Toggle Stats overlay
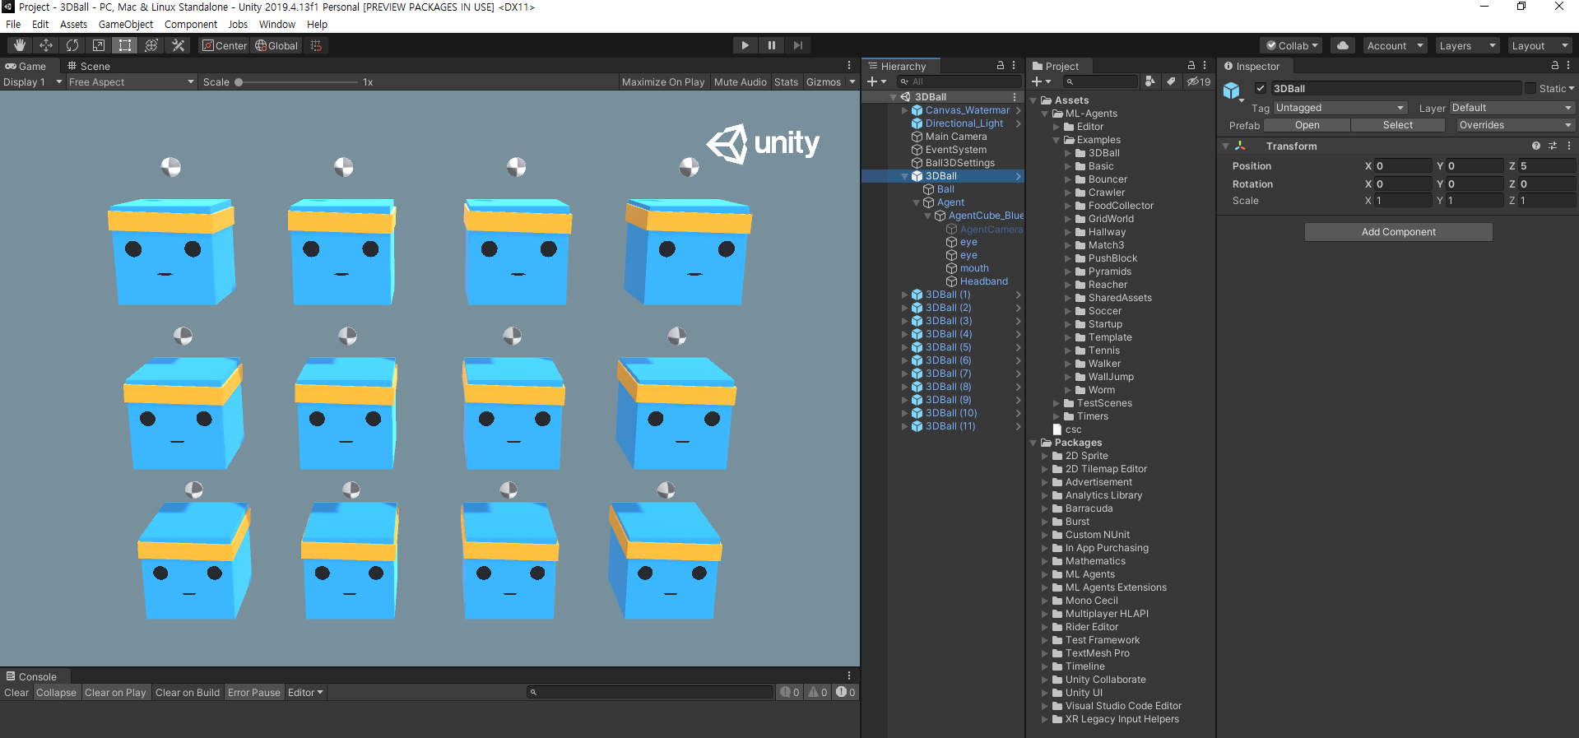The width and height of the screenshot is (1579, 738). pos(786,81)
